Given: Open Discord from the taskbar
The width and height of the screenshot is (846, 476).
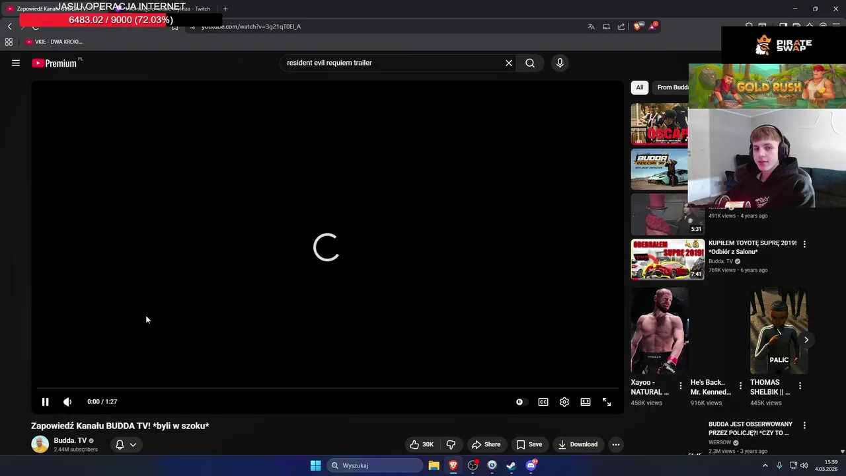Looking at the screenshot, I should 531,465.
